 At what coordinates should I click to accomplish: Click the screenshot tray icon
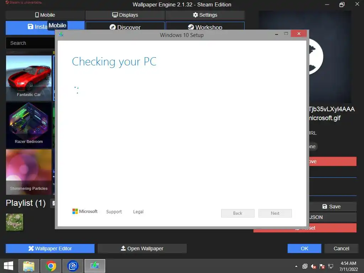pos(305,266)
